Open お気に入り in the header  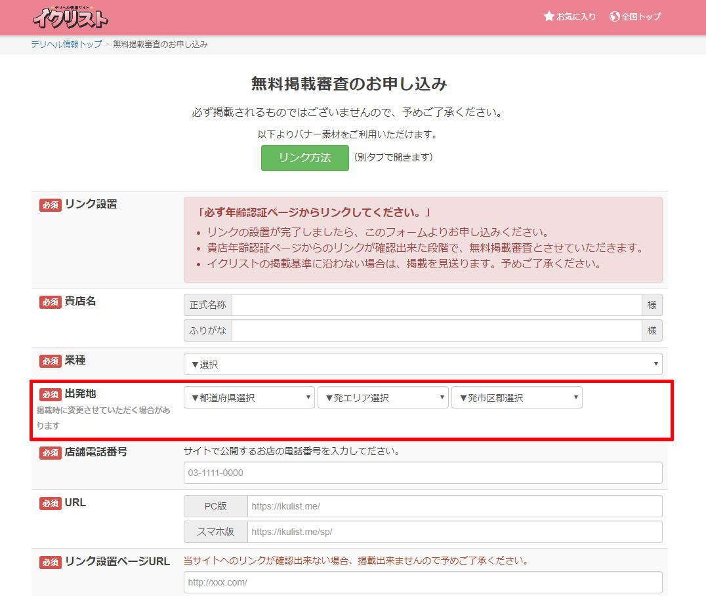[575, 16]
